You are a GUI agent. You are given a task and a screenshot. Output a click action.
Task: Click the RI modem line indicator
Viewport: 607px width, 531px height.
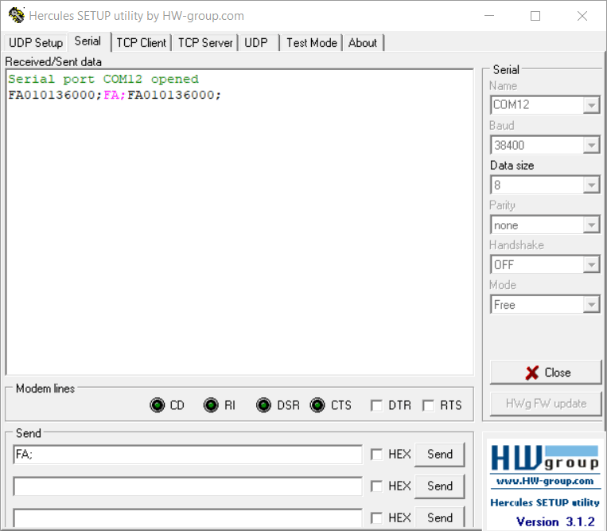(211, 405)
